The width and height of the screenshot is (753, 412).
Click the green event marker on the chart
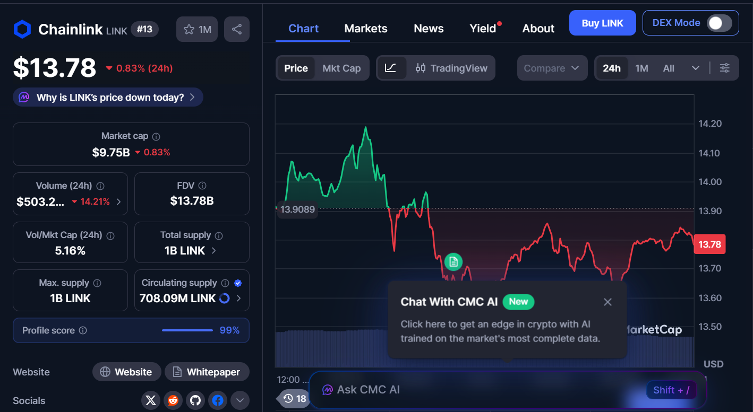[x=453, y=261]
